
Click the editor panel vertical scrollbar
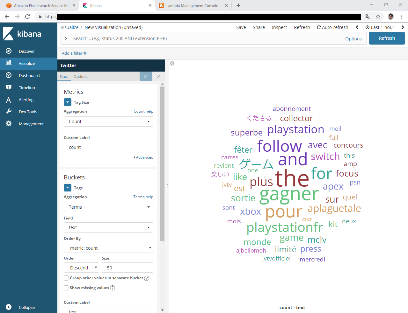click(x=162, y=163)
